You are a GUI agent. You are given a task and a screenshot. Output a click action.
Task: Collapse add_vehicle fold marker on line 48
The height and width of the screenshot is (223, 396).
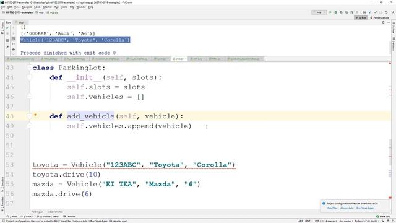click(29, 116)
